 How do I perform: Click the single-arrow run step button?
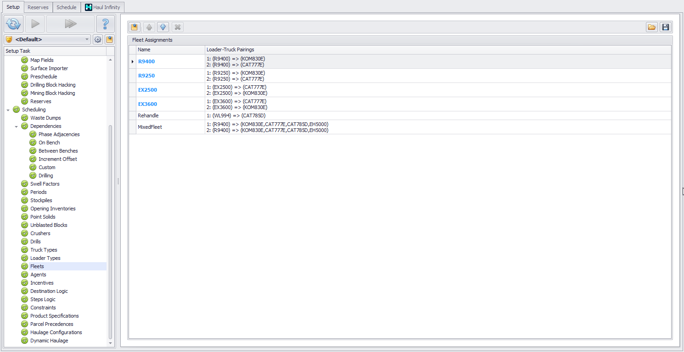pyautogui.click(x=35, y=24)
